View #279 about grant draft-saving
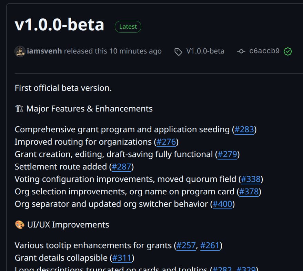 [x=227, y=154]
